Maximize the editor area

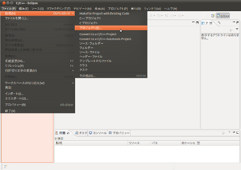197,23
